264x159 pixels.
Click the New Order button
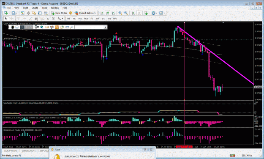59,13
